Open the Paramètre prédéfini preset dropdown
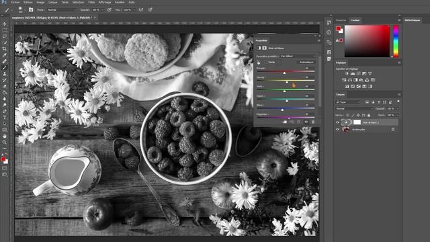This screenshot has width=430, height=242. click(x=298, y=56)
